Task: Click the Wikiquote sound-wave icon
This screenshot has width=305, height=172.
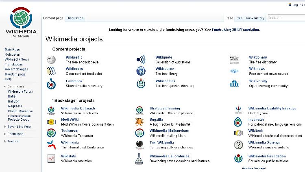Action: pyautogui.click(x=141, y=60)
